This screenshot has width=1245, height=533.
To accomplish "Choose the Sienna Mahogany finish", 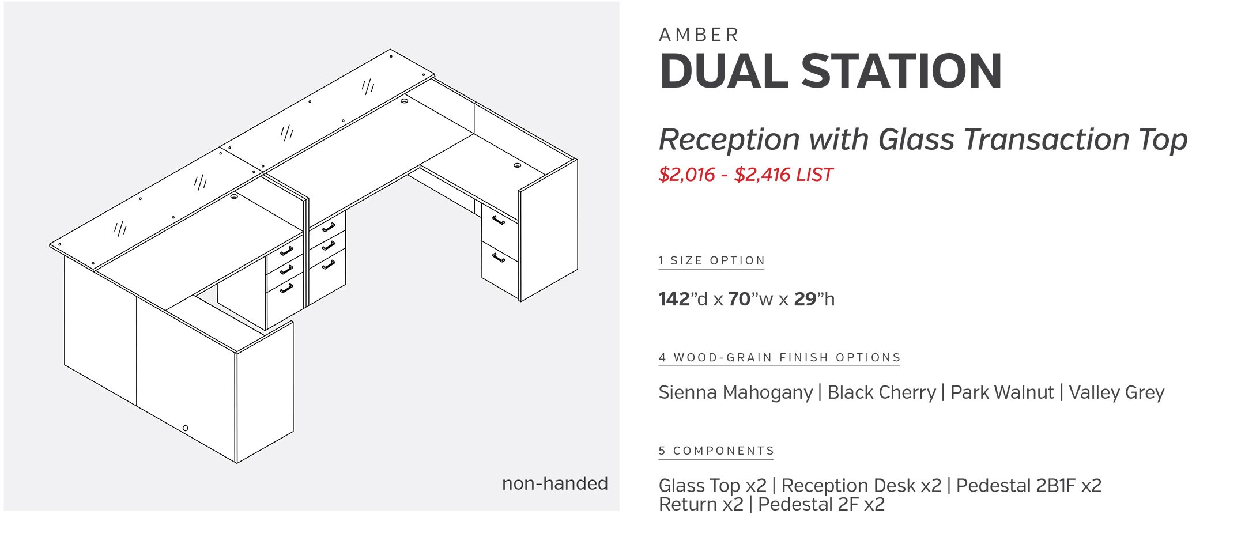I will (735, 392).
